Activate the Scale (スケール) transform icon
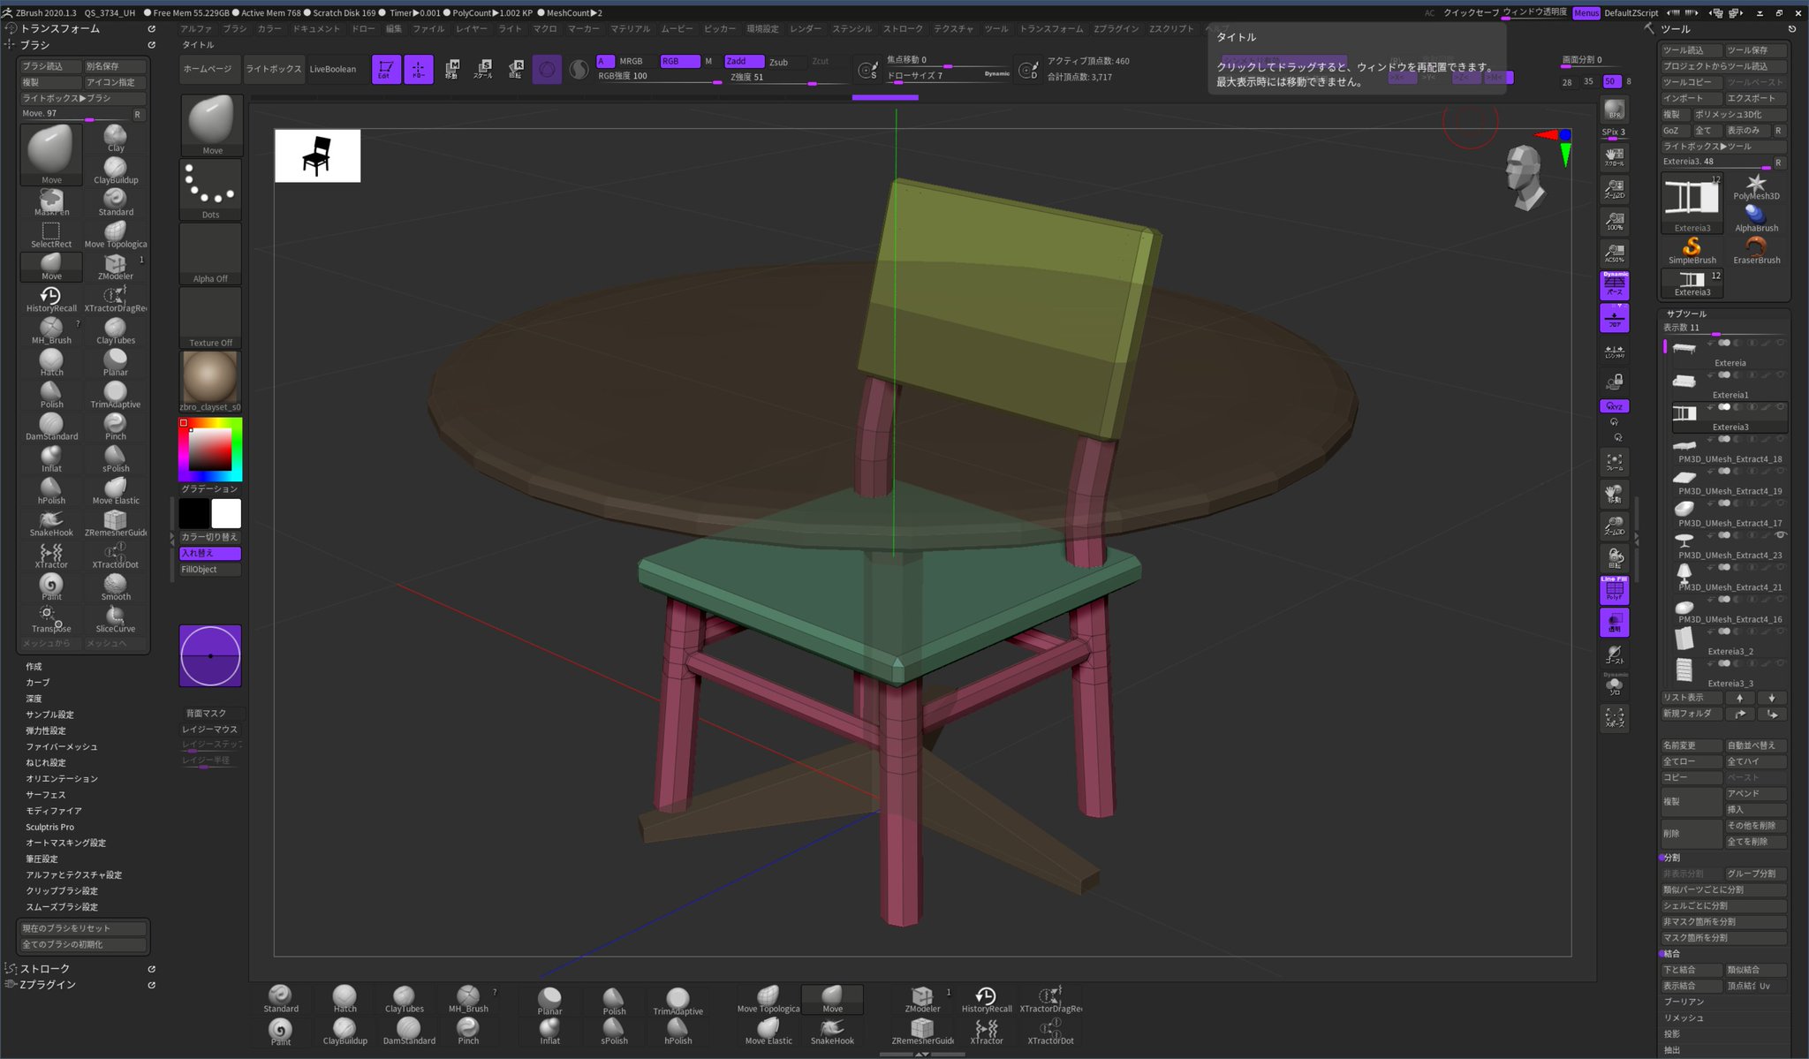The height and width of the screenshot is (1059, 1809). 483,69
